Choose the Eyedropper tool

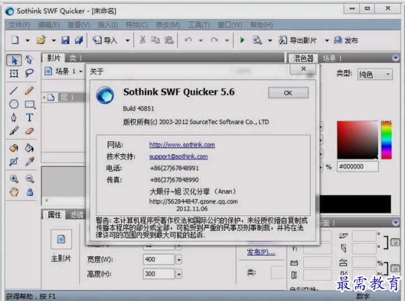point(29,161)
